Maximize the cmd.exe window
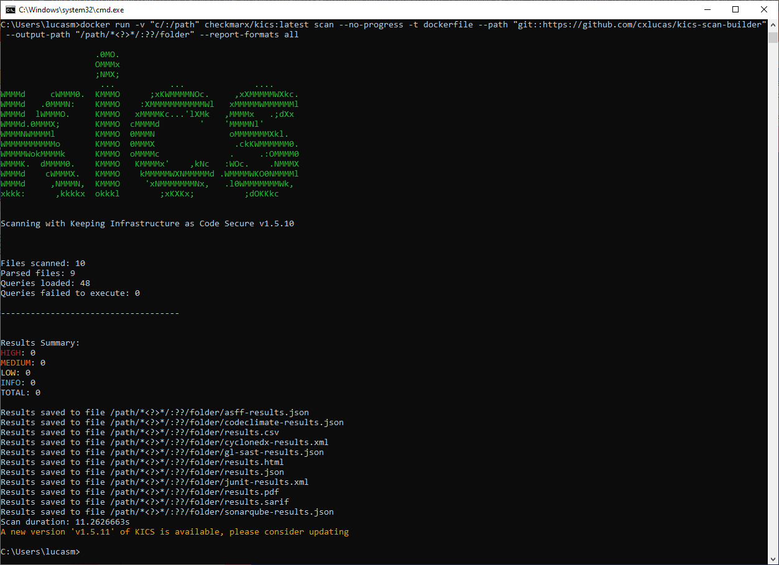Screen dimensions: 779x565 [735, 10]
